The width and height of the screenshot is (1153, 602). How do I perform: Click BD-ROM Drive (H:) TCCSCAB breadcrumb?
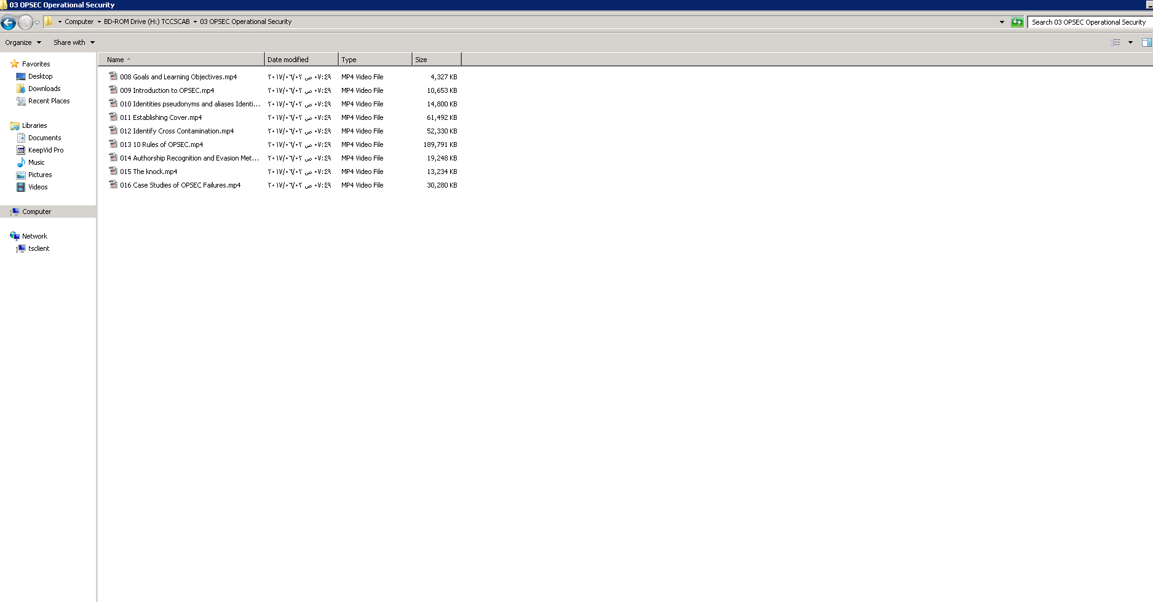coord(146,22)
